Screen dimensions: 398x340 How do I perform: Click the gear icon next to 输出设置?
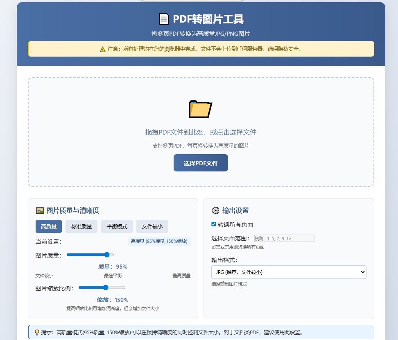pyautogui.click(x=215, y=210)
